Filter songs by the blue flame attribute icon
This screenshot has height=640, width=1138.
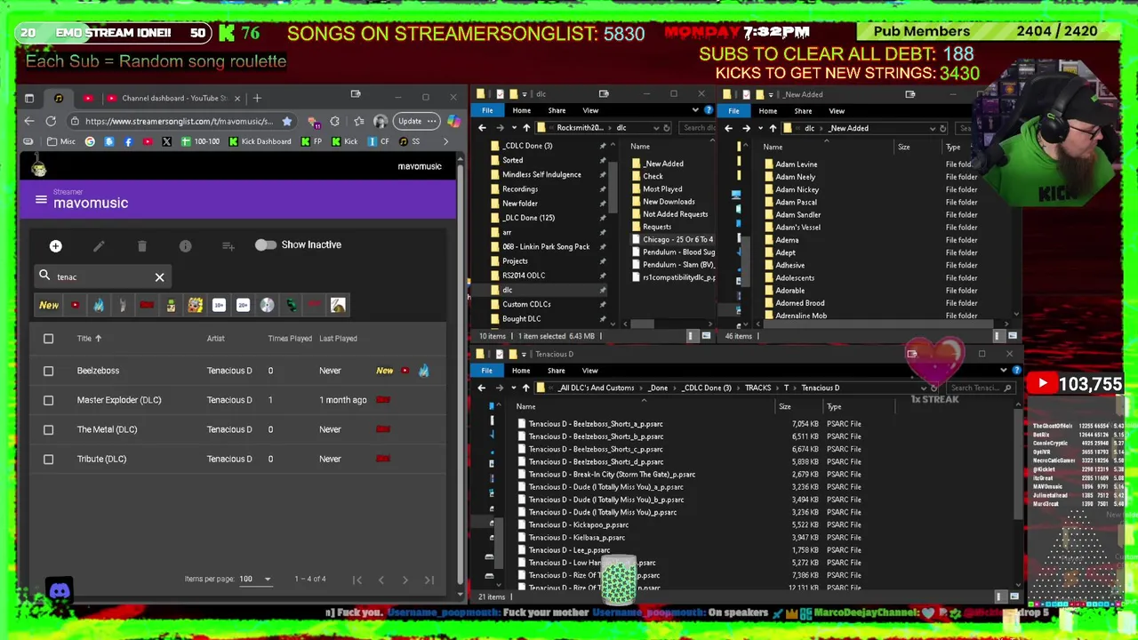pyautogui.click(x=99, y=305)
